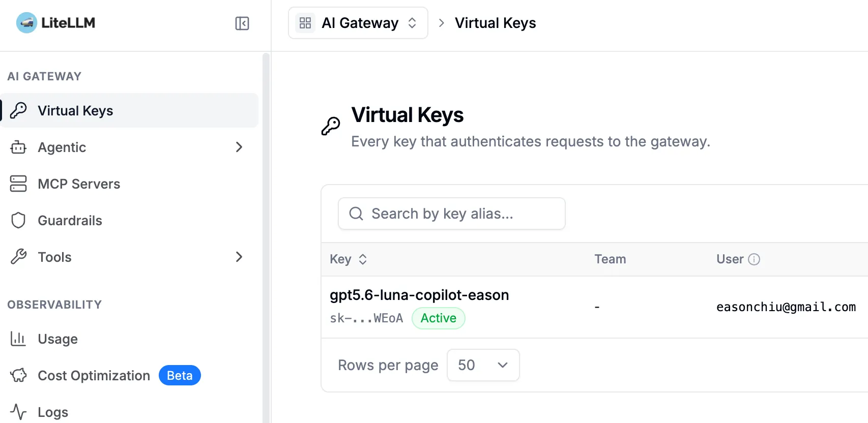
Task: Click the MCP Servers icon
Action: (18, 184)
